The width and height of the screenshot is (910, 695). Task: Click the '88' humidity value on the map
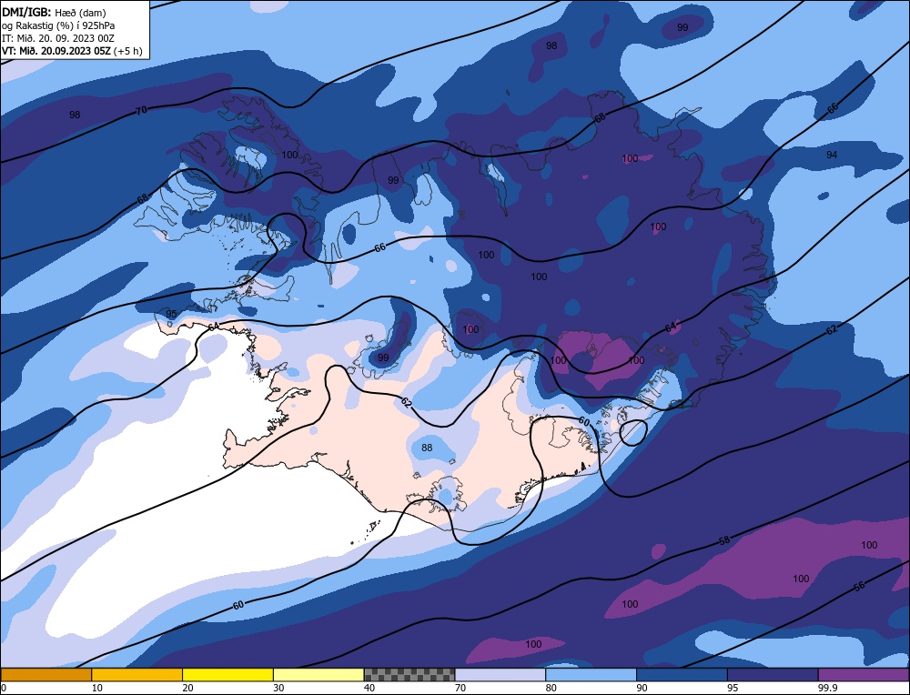(x=427, y=448)
